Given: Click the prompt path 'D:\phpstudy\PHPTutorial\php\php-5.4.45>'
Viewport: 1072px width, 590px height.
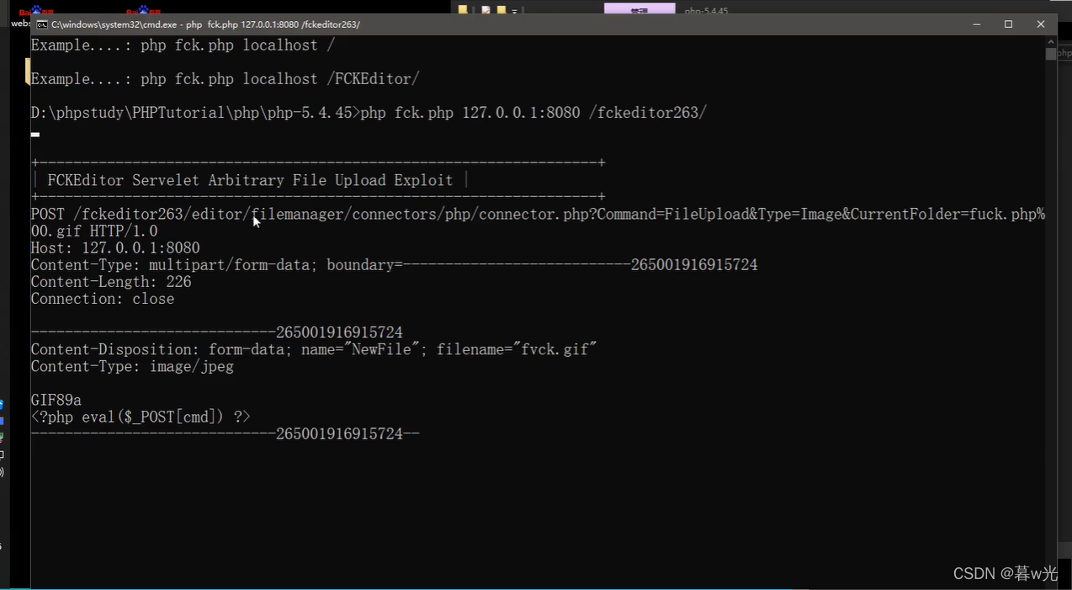Looking at the screenshot, I should coord(195,113).
